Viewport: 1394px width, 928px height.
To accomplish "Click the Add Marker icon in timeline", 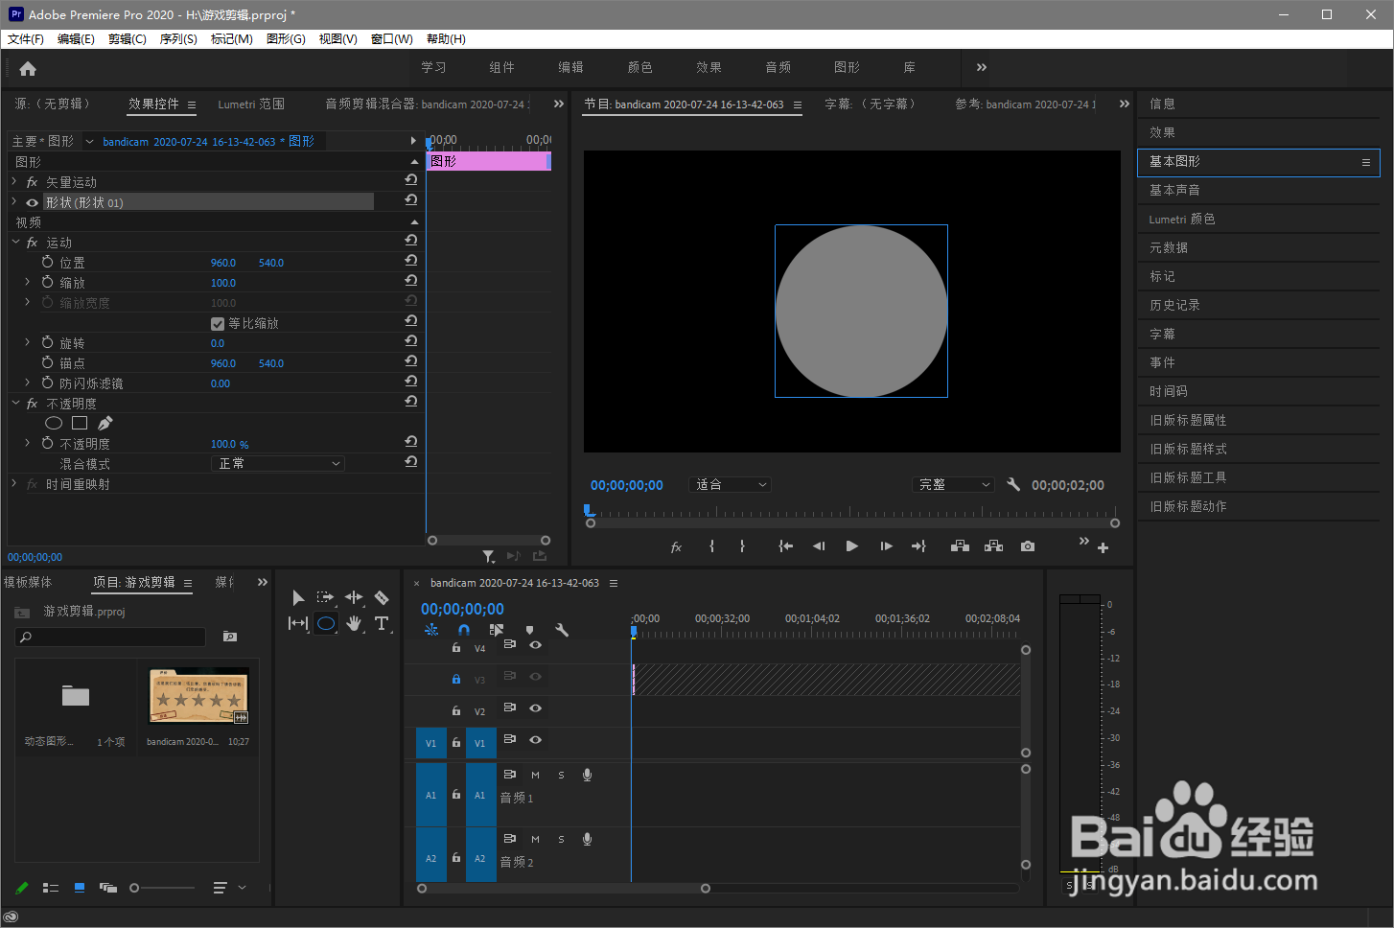I will pyautogui.click(x=529, y=630).
